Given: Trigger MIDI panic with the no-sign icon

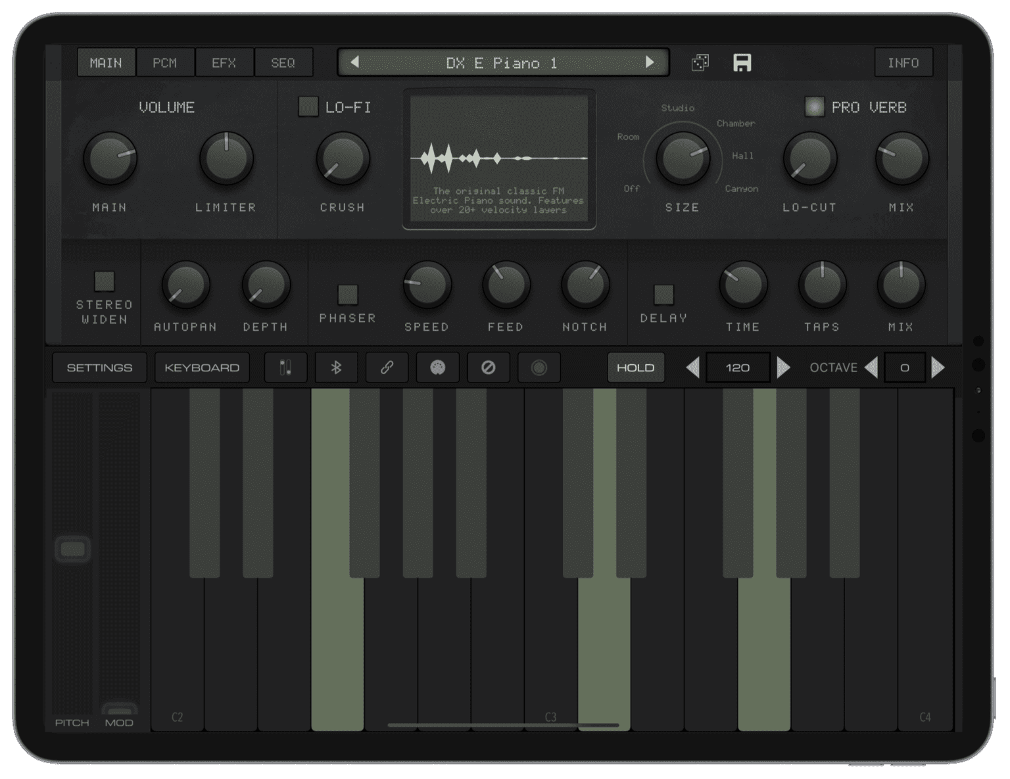Looking at the screenshot, I should (x=488, y=367).
